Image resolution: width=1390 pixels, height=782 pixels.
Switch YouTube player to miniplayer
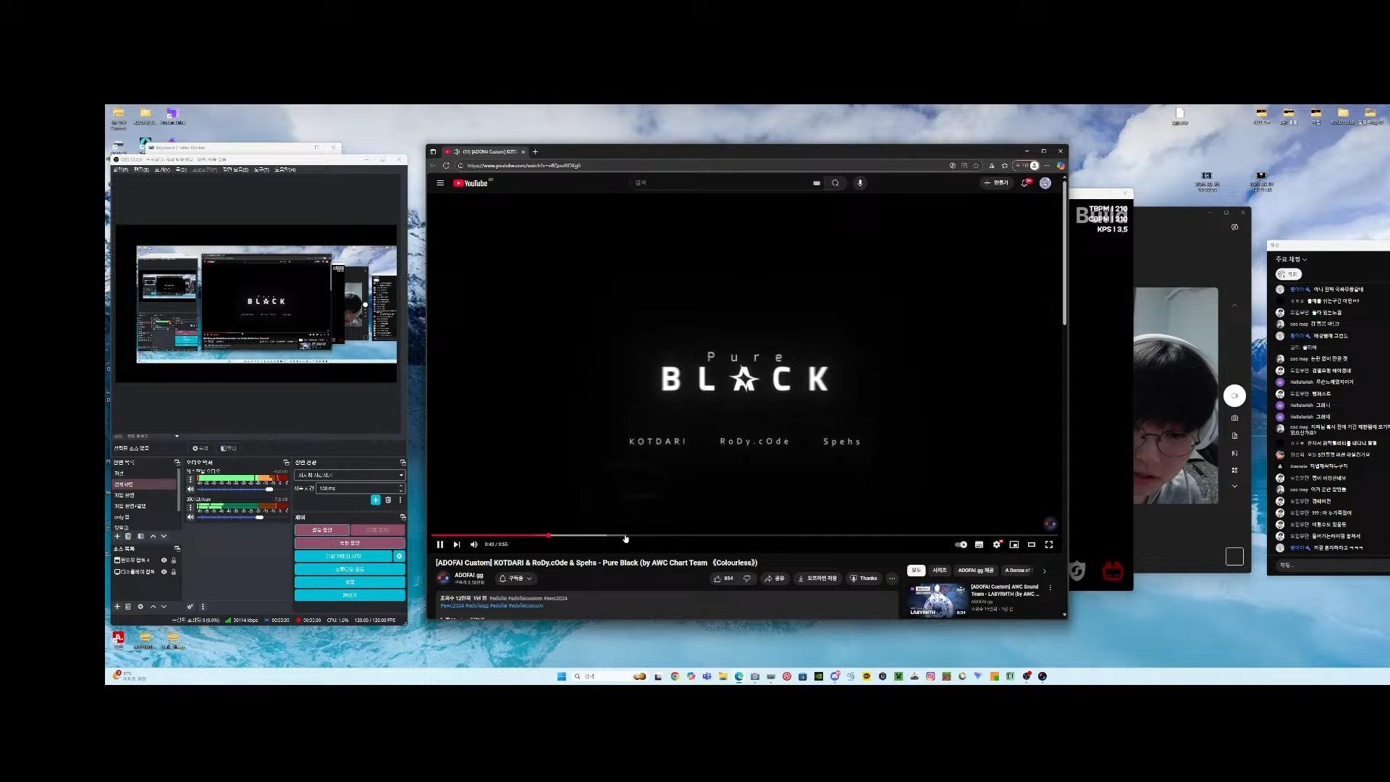pyautogui.click(x=1014, y=545)
